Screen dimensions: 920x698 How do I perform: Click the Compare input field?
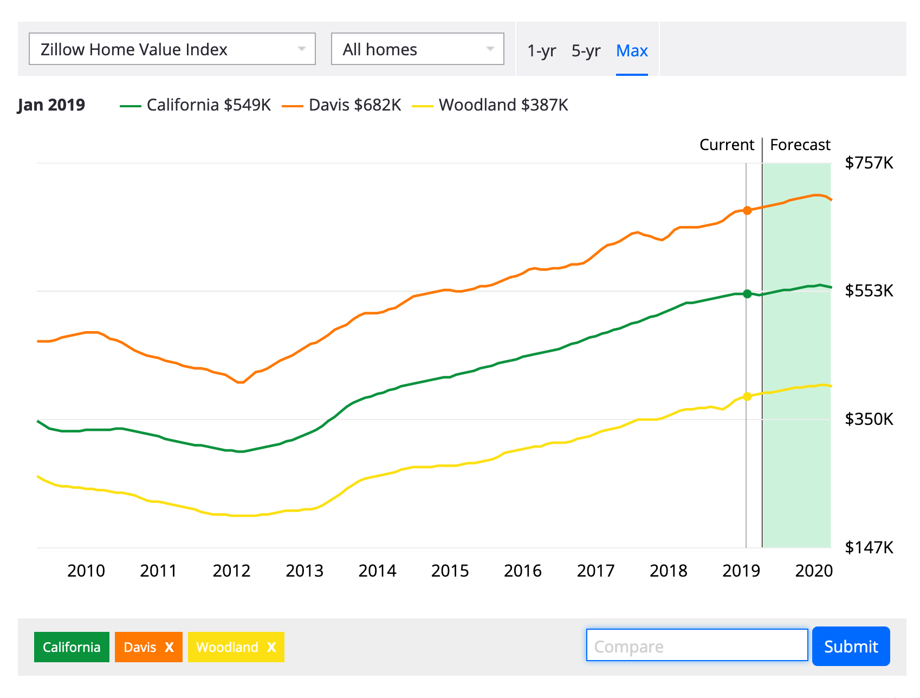coord(697,646)
